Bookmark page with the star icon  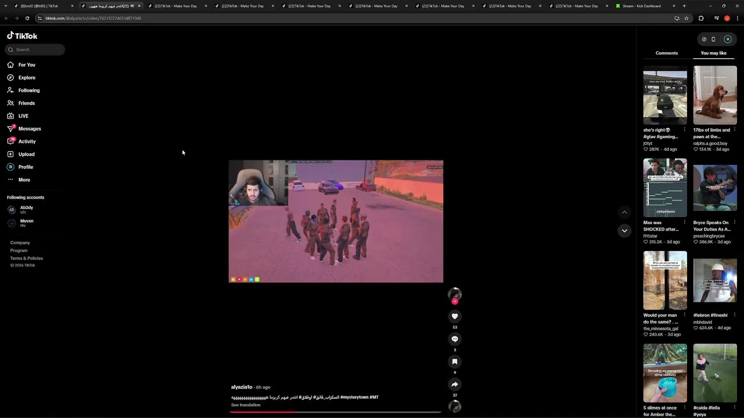(686, 18)
